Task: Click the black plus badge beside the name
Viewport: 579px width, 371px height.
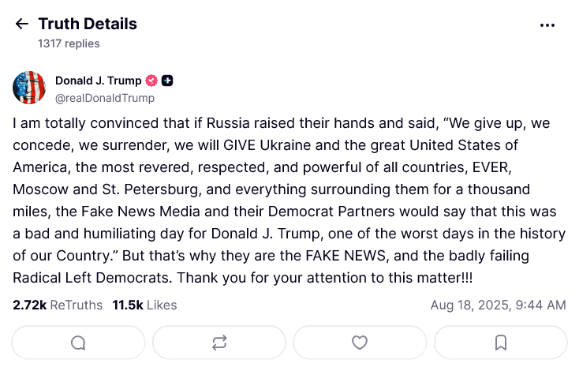Action: coord(167,81)
